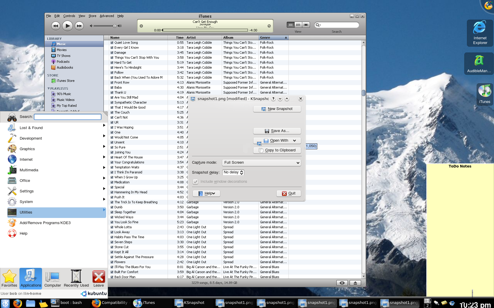Open Favorites tab in Kickoff menu
Viewport: 494px width, 308px height.
pos(9,278)
